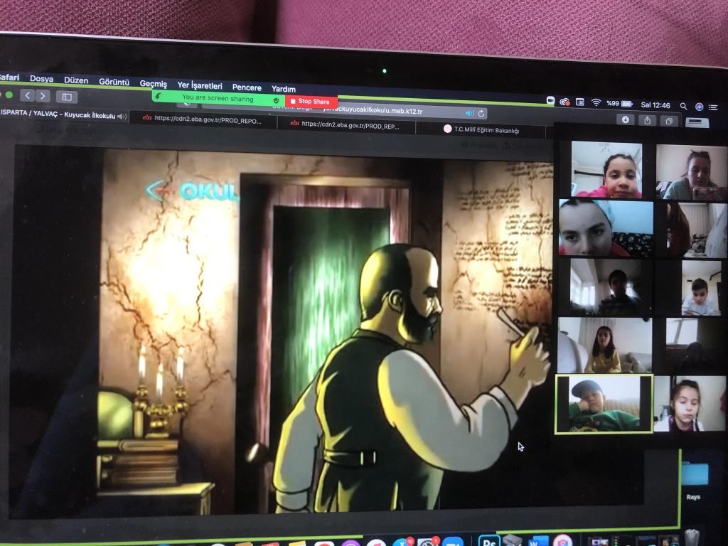Open the Safari share icon
This screenshot has height=546, width=728.
[648, 120]
